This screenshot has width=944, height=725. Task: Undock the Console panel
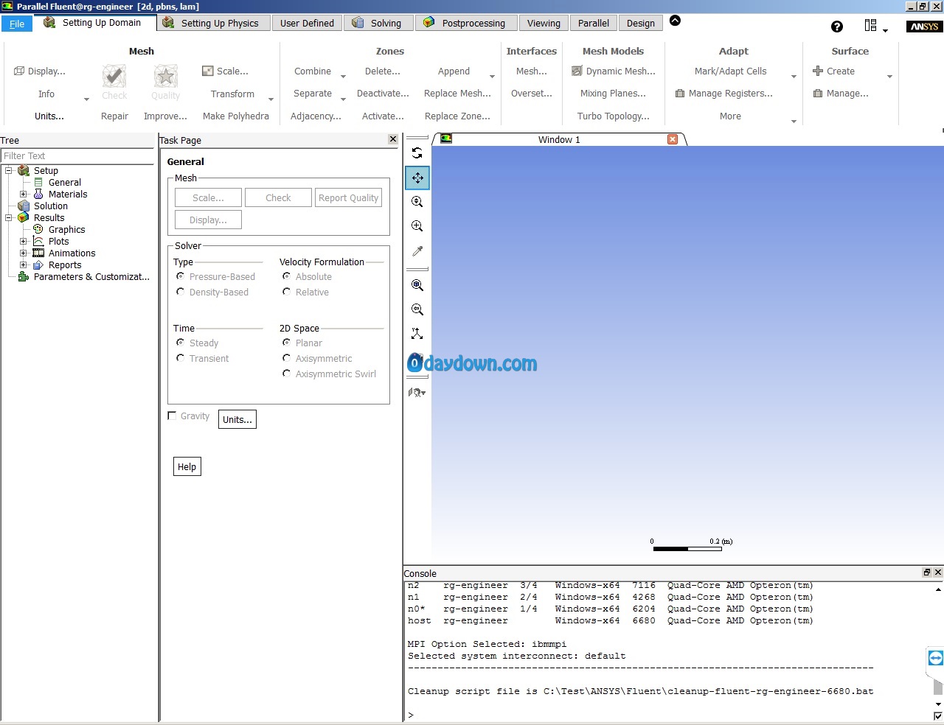tap(927, 572)
